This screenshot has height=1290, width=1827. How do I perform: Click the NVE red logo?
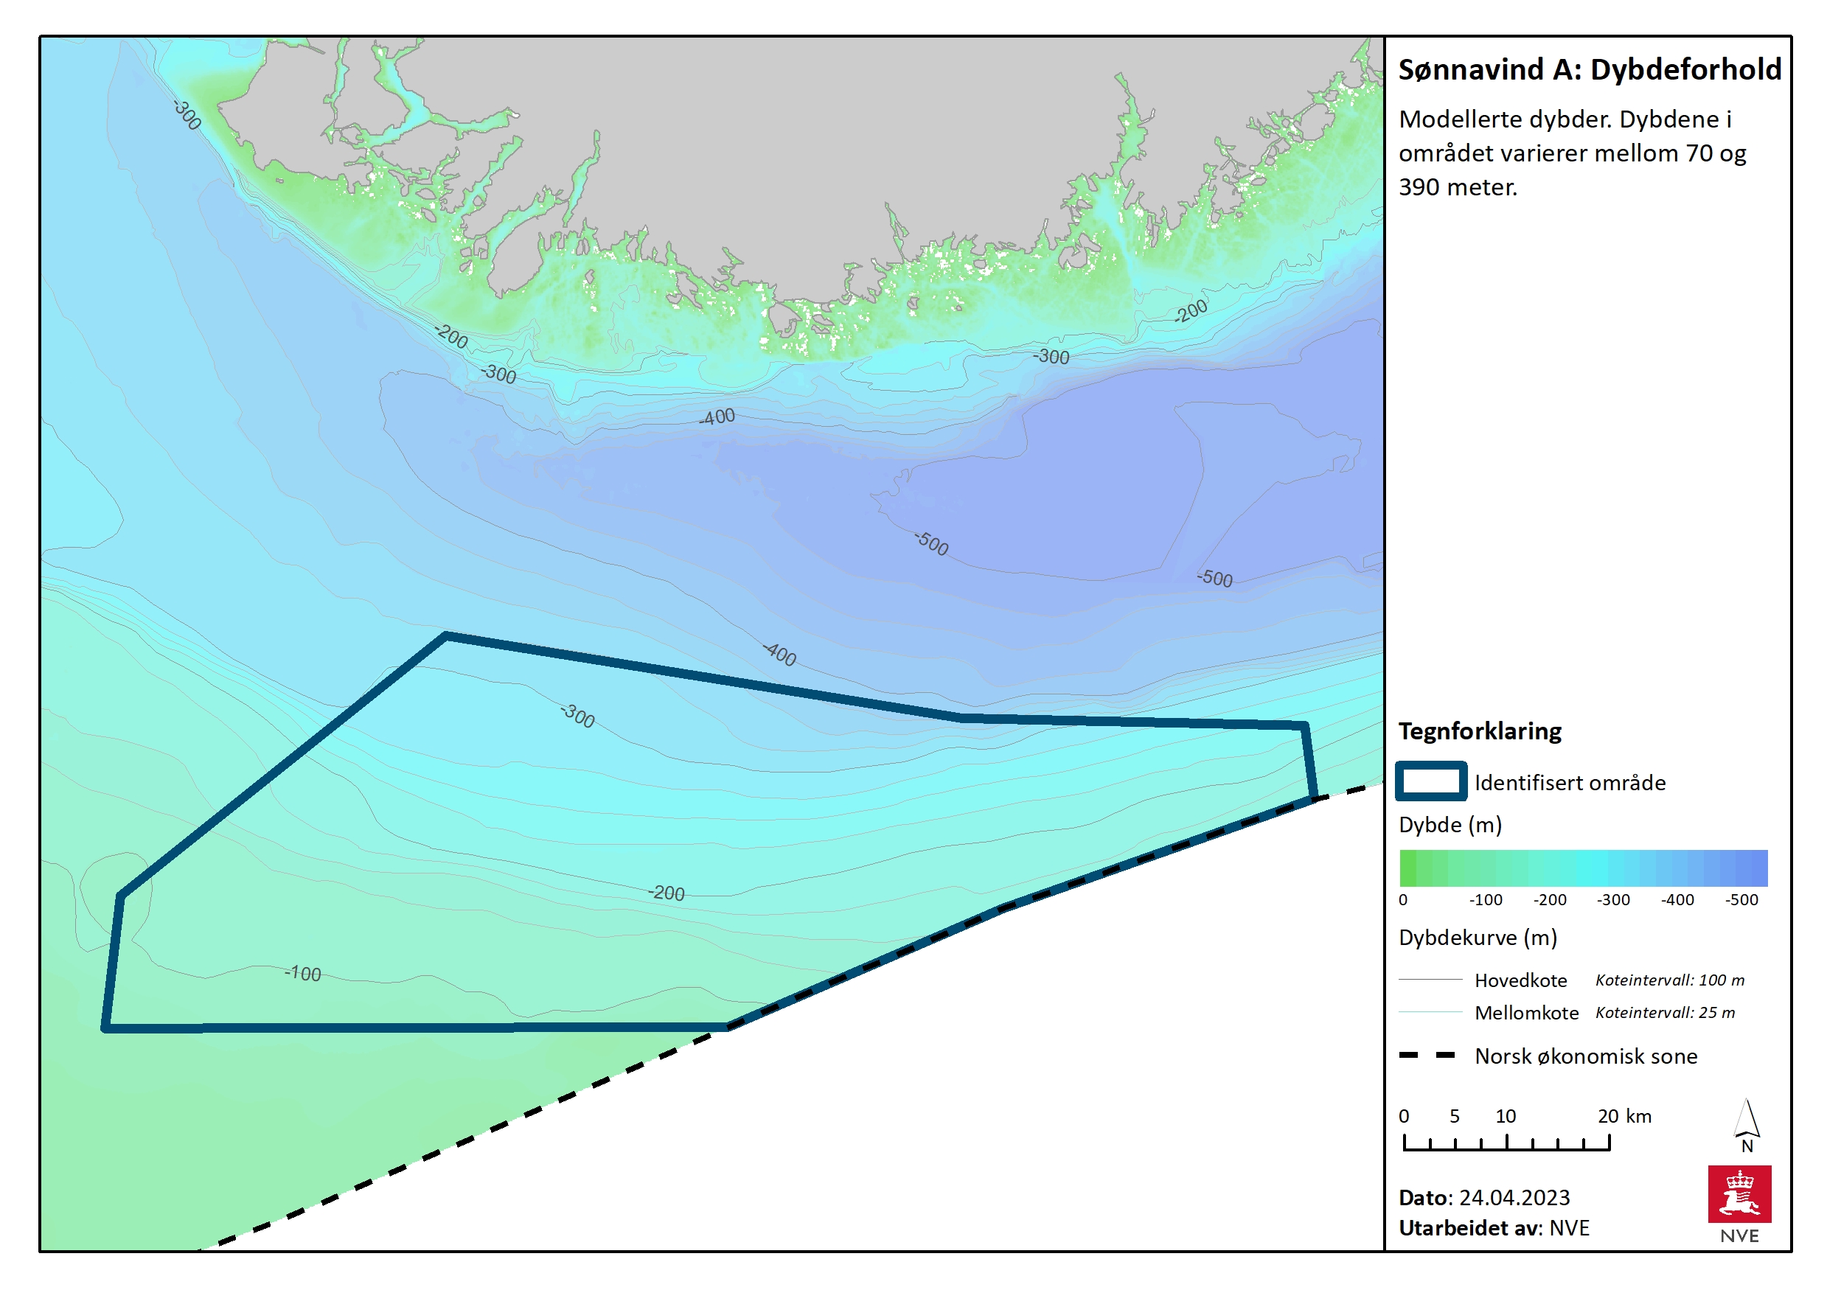[1739, 1193]
